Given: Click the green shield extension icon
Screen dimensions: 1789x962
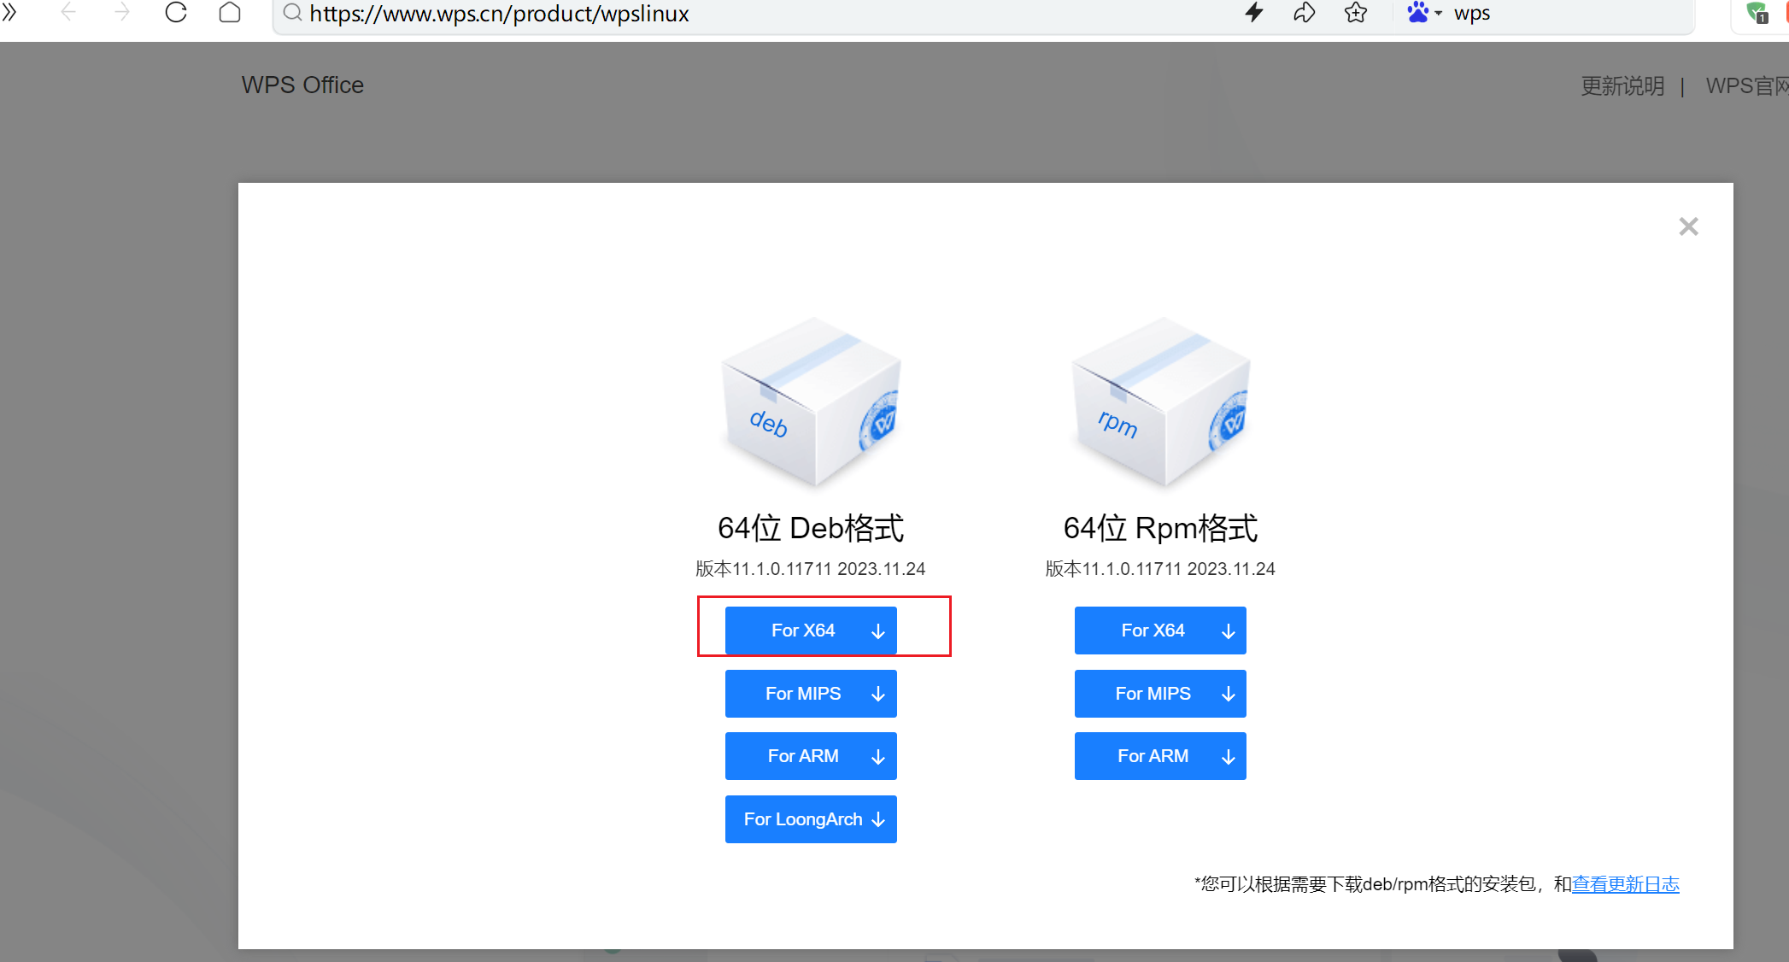Looking at the screenshot, I should tap(1757, 13).
